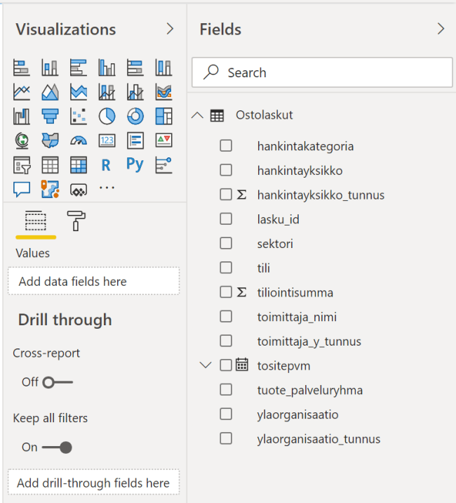This screenshot has height=503, width=456.
Task: Tick the tiliointisumma field checkbox
Action: pyautogui.click(x=226, y=292)
